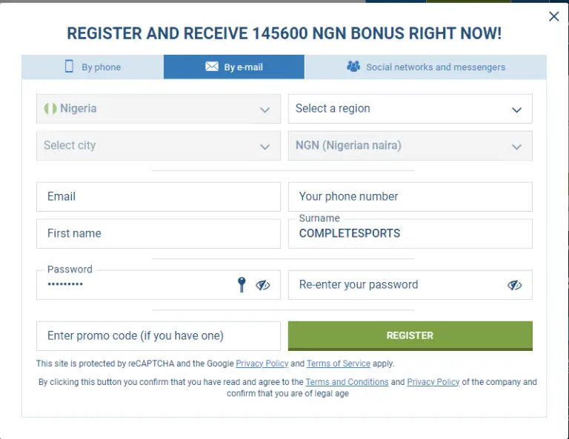Click the key icon in Password field
The image size is (569, 439).
pyautogui.click(x=242, y=285)
